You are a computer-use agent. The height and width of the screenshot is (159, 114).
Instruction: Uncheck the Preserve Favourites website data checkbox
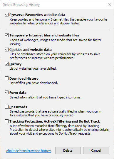coord(6,15)
